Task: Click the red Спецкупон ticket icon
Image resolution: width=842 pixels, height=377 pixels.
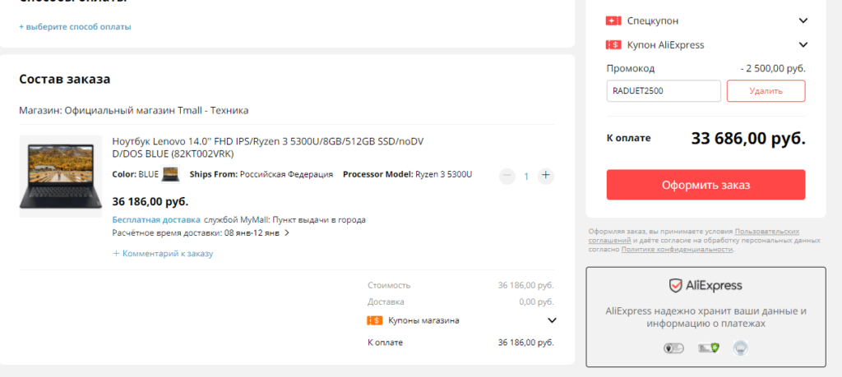Action: click(613, 21)
